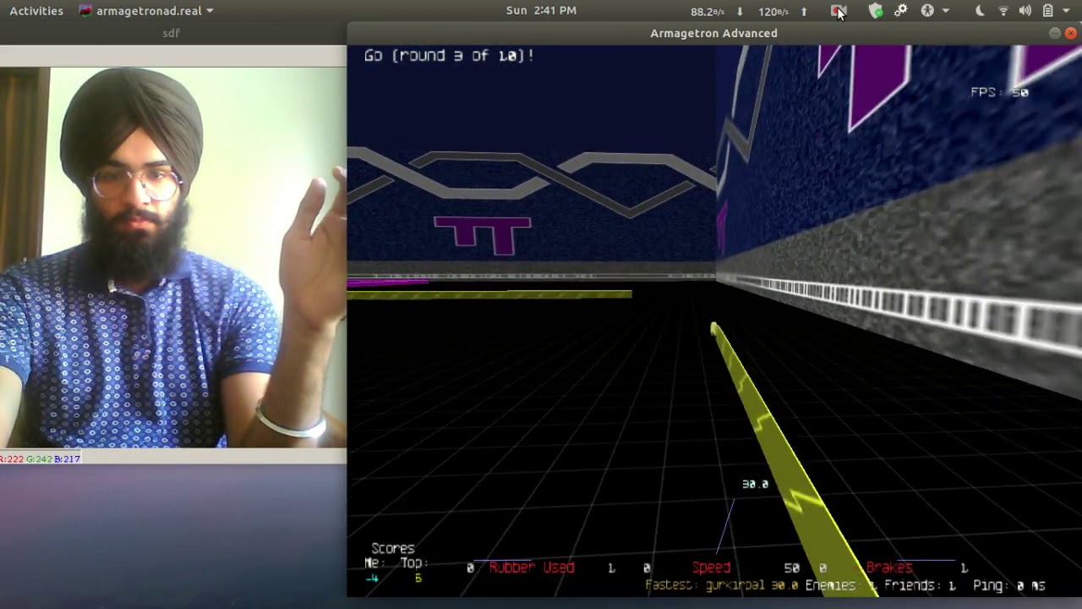
Task: Open the armagetronad.real application menu
Action: click(145, 11)
